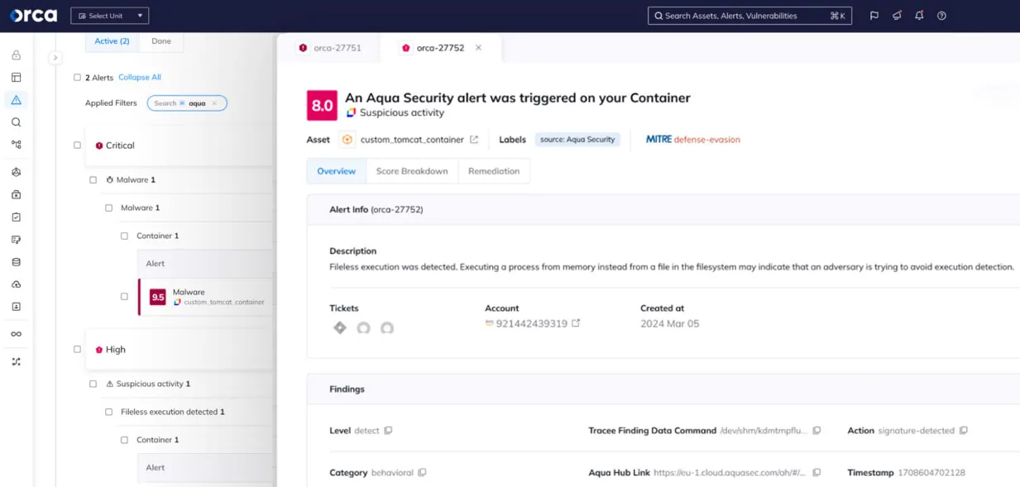This screenshot has width=1020, height=487.
Task: Open the shuffle arrows icon in sidebar
Action: [16, 361]
